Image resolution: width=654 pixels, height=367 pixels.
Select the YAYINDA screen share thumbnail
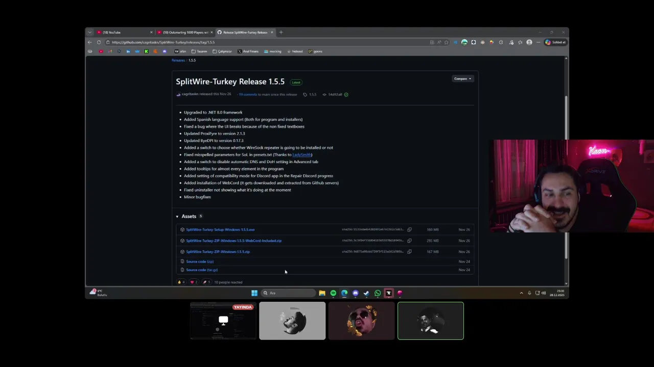[223, 321]
